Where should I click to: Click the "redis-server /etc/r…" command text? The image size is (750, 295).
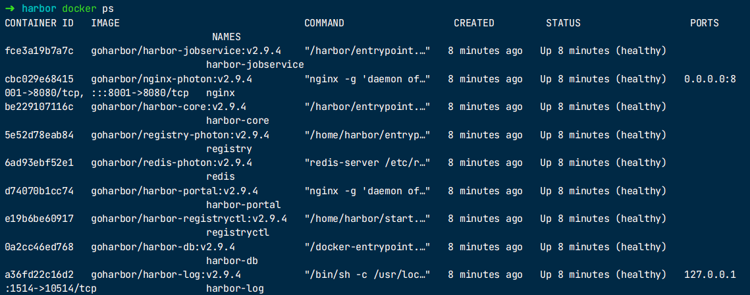point(367,163)
